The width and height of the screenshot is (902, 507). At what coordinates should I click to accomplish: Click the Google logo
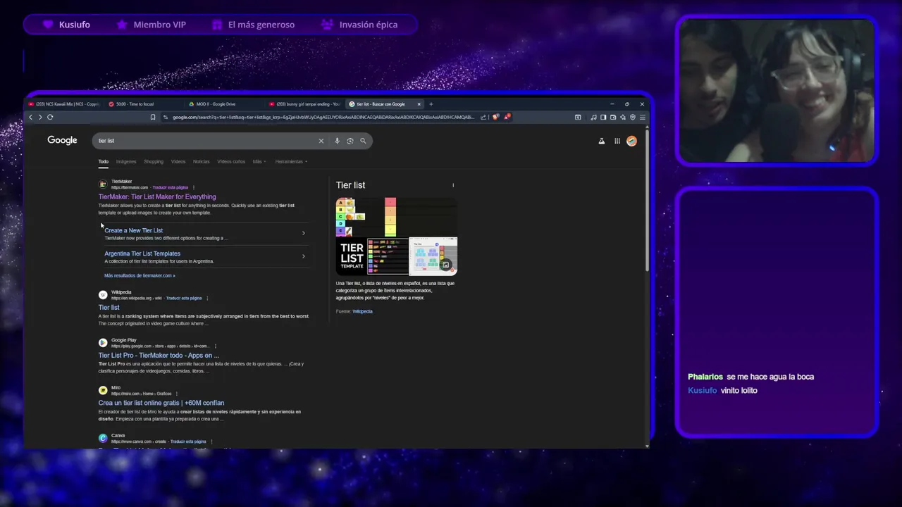pos(62,140)
